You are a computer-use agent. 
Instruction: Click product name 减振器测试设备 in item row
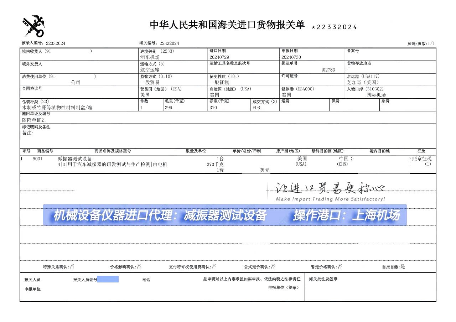(x=75, y=159)
